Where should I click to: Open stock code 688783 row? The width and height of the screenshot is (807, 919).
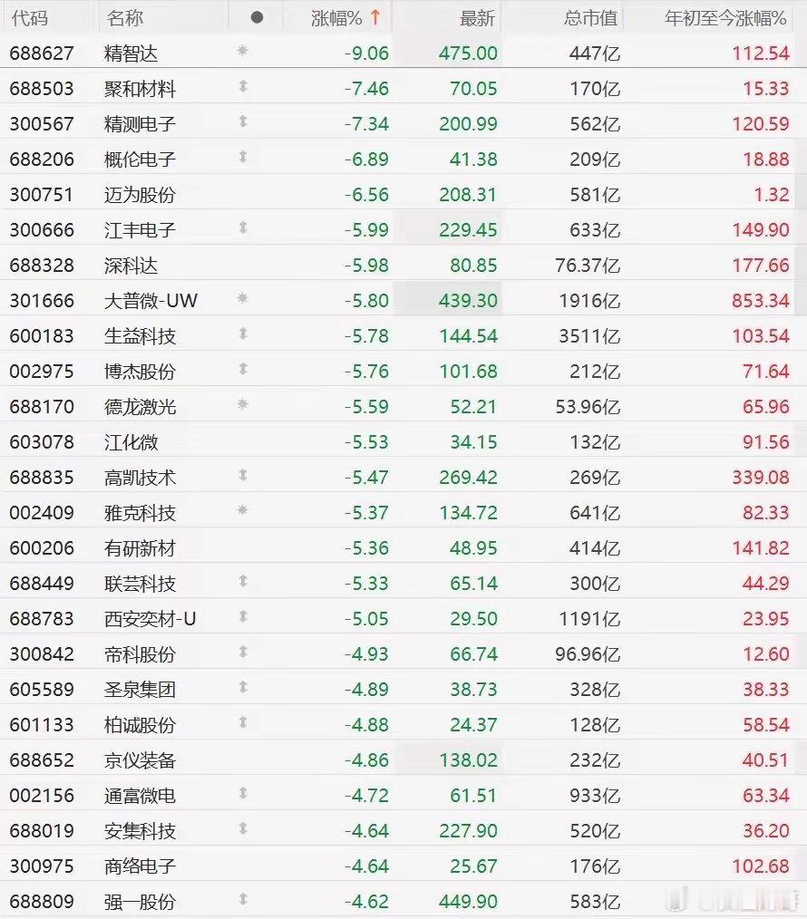point(403,618)
